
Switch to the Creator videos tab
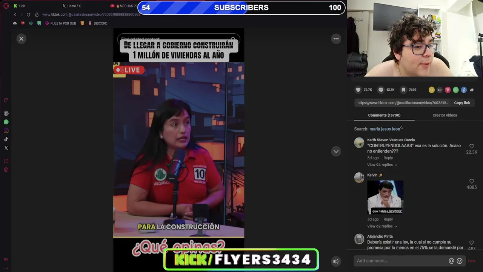point(445,115)
